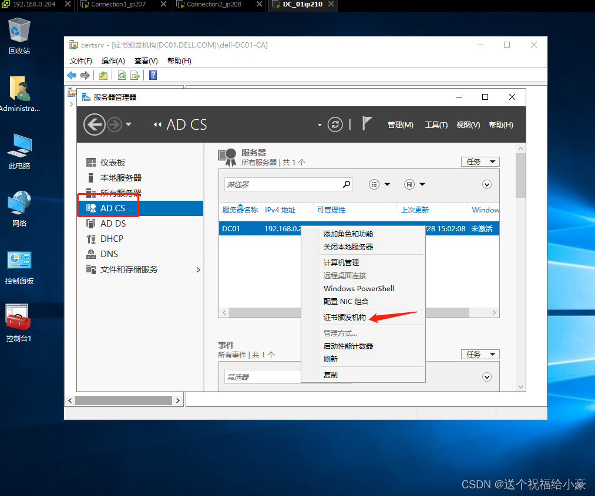Screen dimensions: 595x496
Task: Open the Tools (工具) menu in Server Manager
Action: coord(436,125)
